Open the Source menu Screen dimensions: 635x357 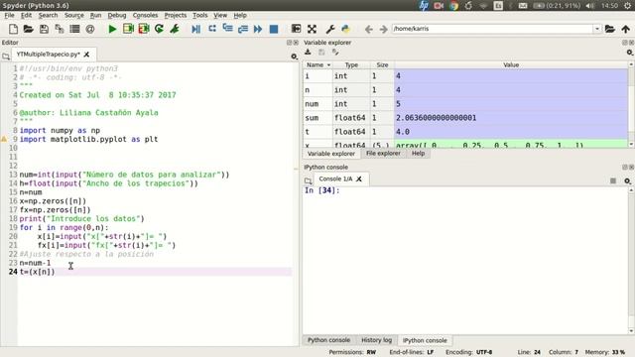(x=74, y=15)
